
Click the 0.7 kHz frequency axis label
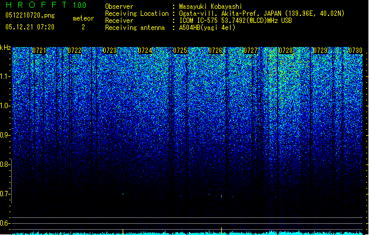(5, 194)
